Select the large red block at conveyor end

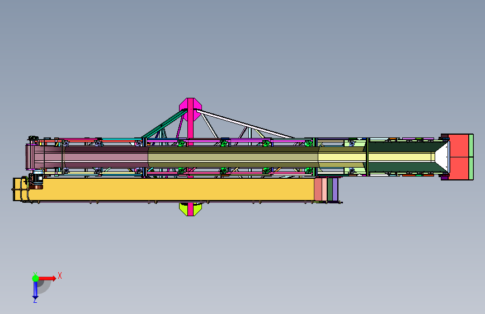[459, 156]
